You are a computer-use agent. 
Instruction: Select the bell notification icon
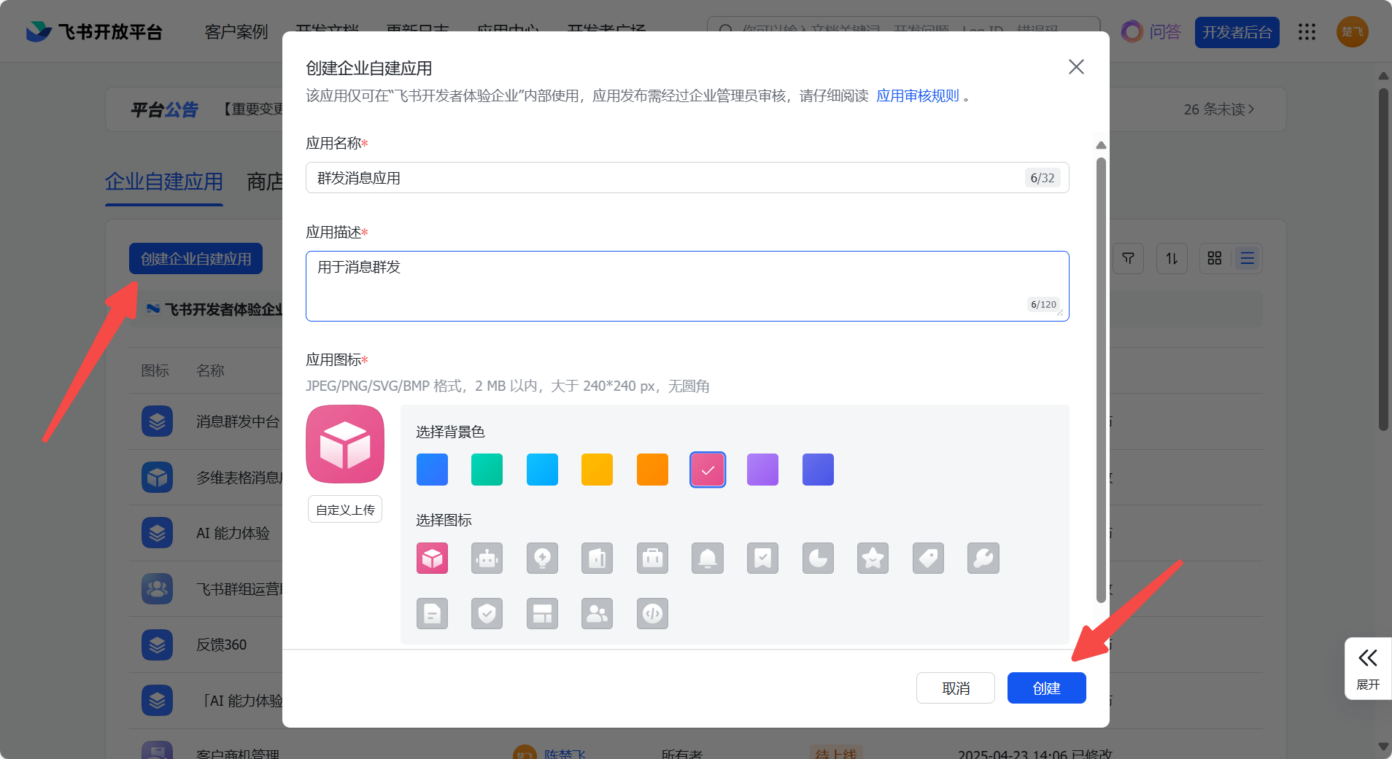click(707, 558)
